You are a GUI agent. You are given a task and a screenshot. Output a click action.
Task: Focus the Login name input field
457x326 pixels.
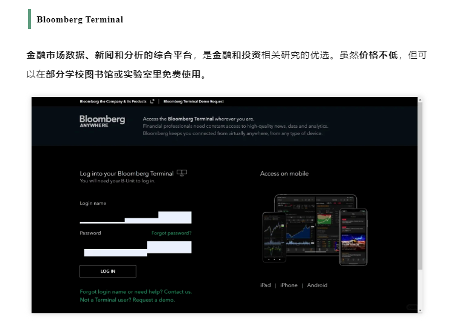135,217
